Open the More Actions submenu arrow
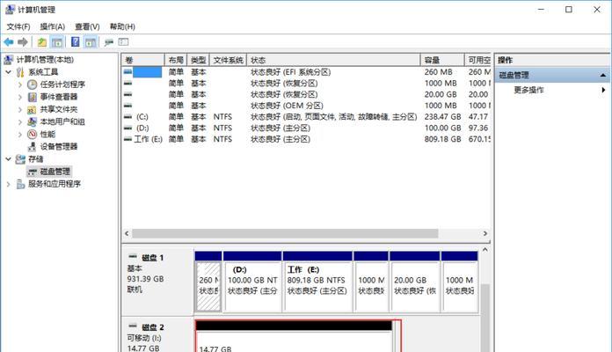The height and width of the screenshot is (352, 612). point(603,90)
